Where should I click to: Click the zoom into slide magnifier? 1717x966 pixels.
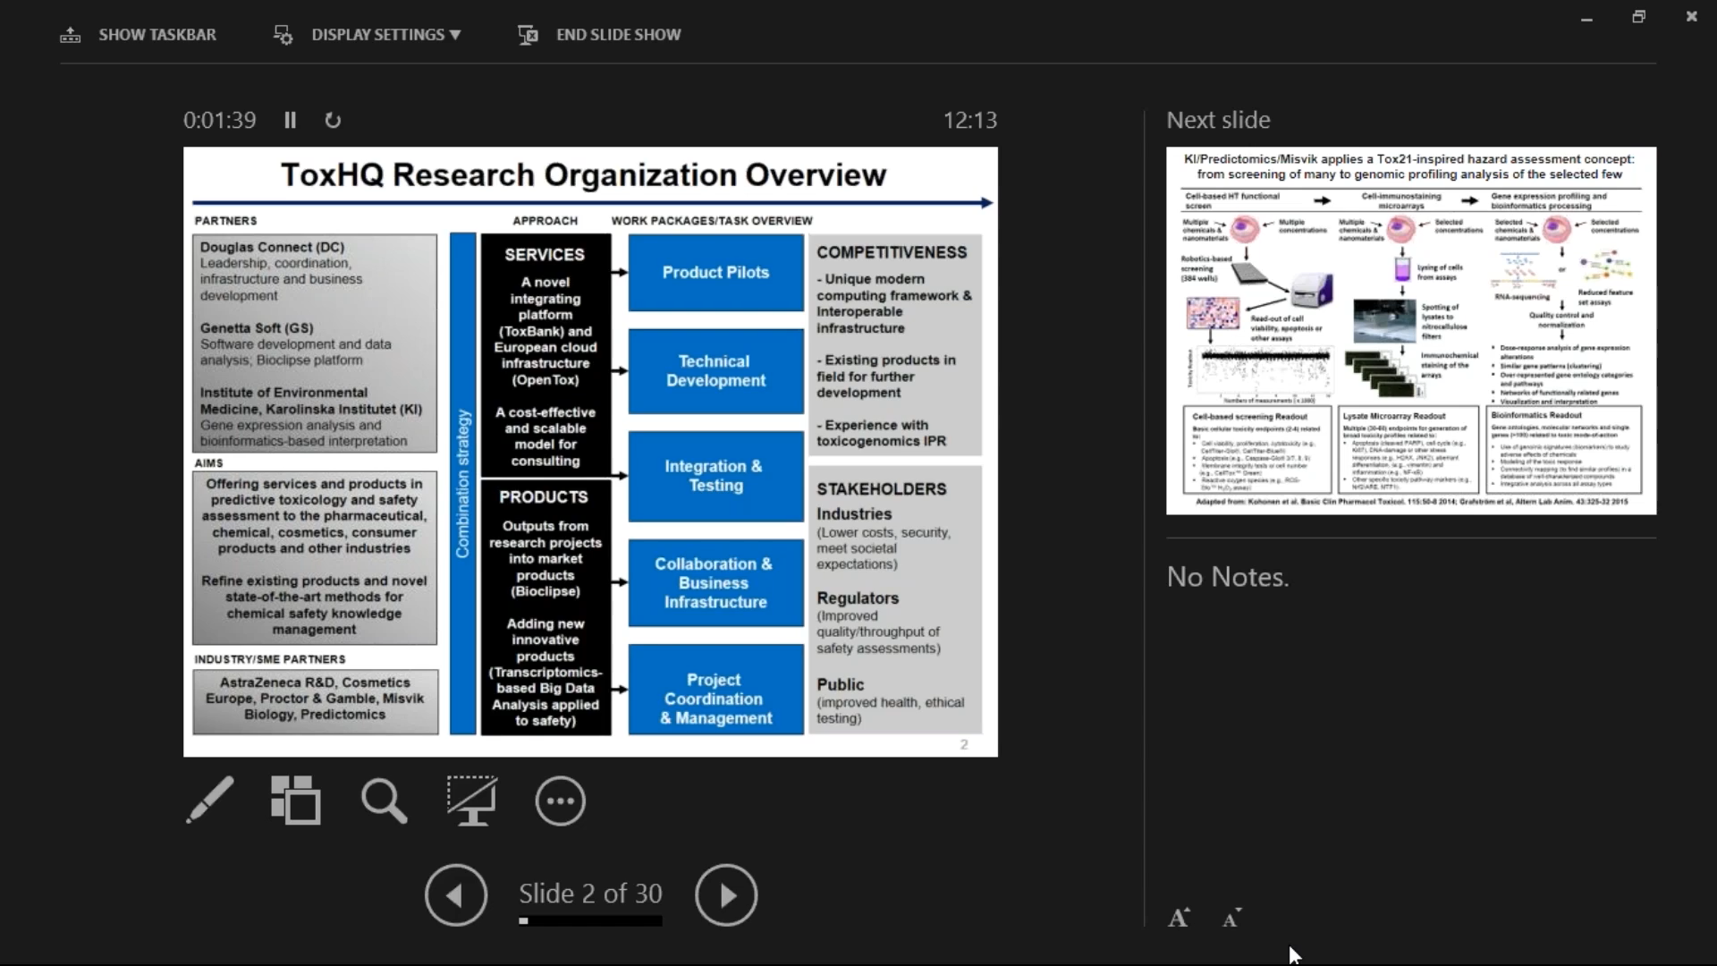384,801
